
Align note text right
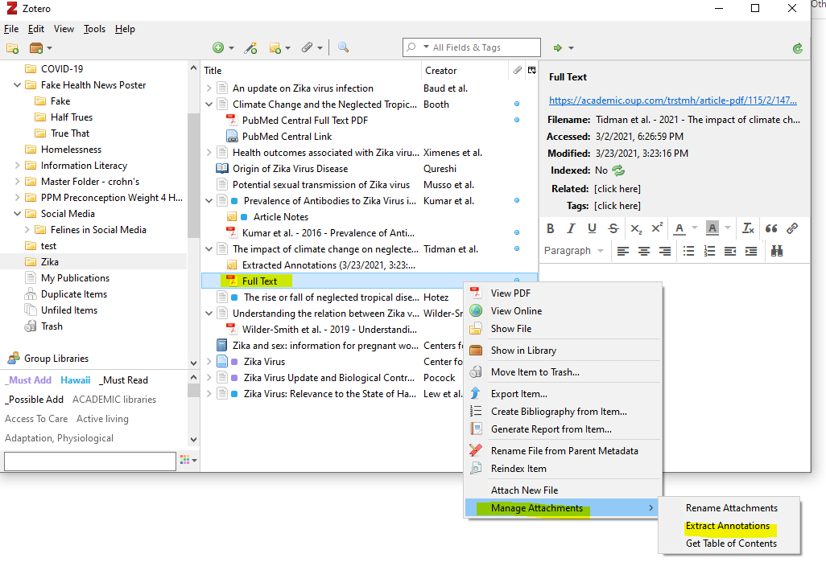point(665,251)
